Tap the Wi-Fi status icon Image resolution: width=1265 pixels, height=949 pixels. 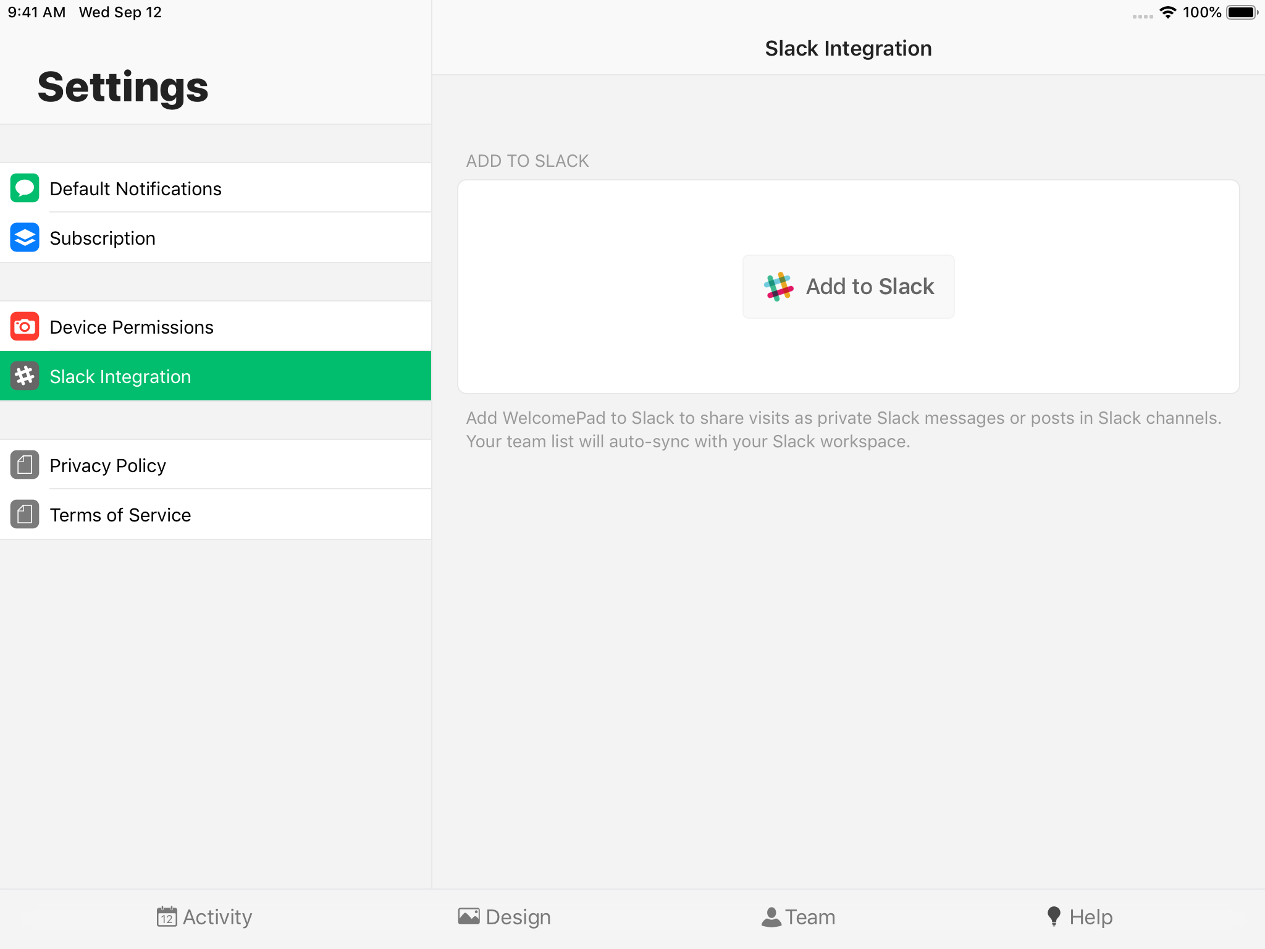[x=1167, y=12]
